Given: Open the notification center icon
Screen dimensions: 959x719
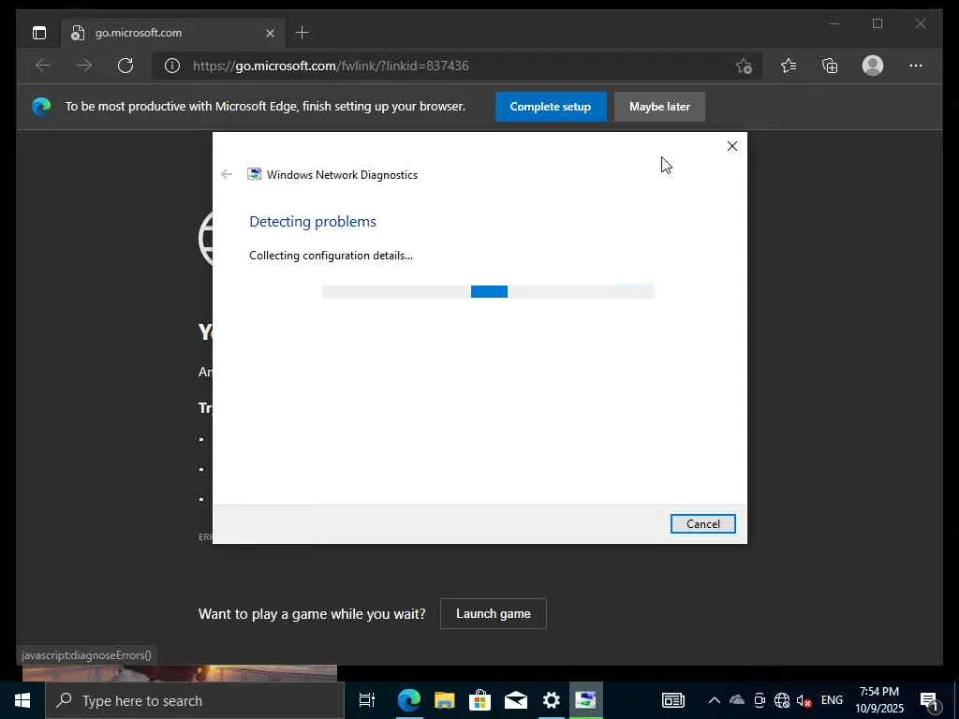Looking at the screenshot, I should tap(930, 700).
